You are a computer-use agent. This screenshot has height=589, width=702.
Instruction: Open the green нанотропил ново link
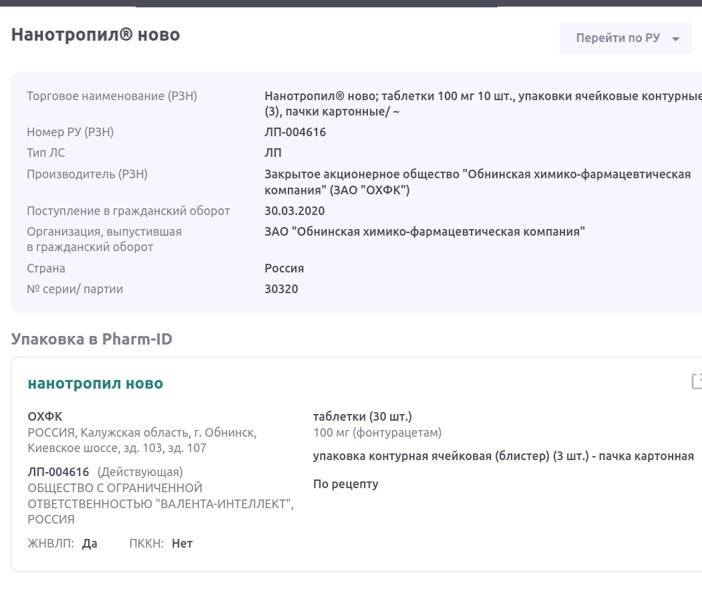click(x=96, y=383)
